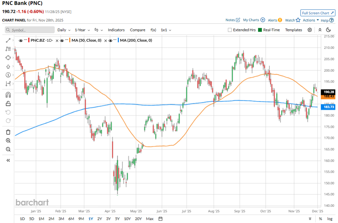Click the MA 200 blue color swatch
The width and height of the screenshot is (338, 223).
tap(117, 40)
